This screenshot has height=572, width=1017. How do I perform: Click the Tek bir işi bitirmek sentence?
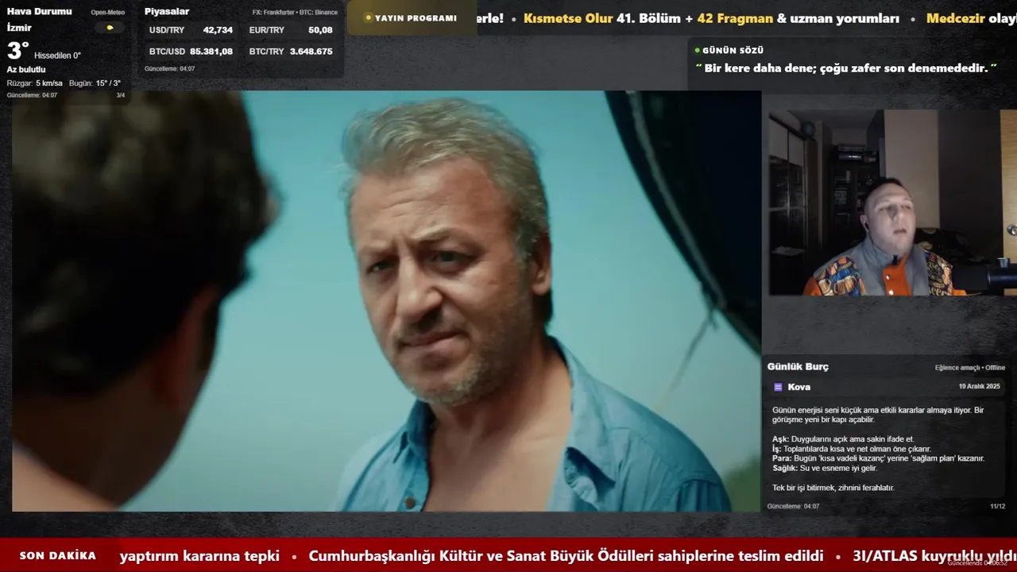pos(833,488)
